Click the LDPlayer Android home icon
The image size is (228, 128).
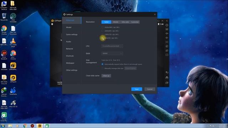pos(167,78)
